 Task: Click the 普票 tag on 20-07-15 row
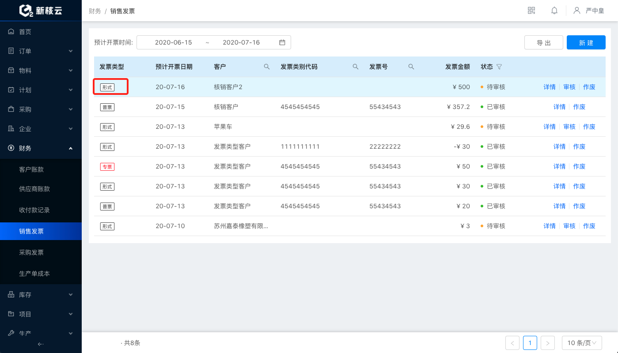point(107,107)
